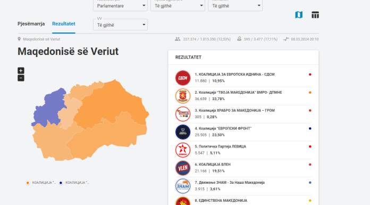Click the orange ВМРО-ДПМНЕ color dot
Viewport: 370px width, 205px height.
coord(310,93)
